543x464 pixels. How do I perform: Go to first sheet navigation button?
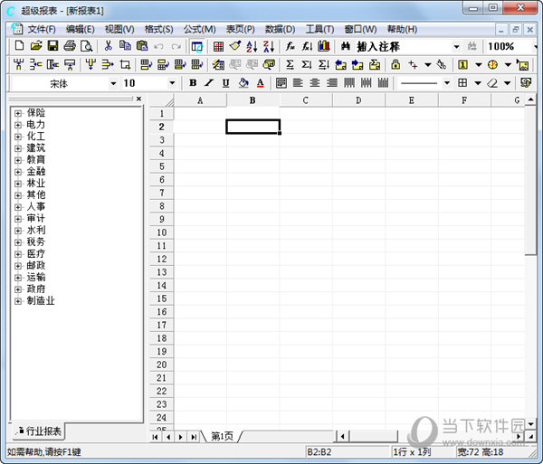pyautogui.click(x=155, y=437)
